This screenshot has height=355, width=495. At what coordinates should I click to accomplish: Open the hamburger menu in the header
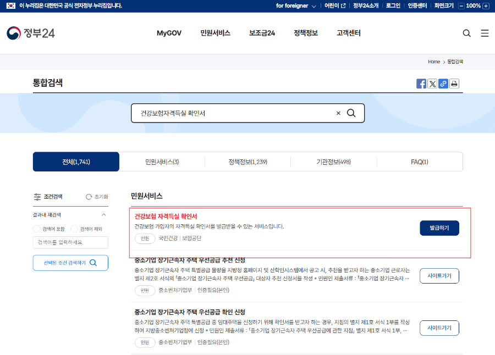click(x=485, y=33)
